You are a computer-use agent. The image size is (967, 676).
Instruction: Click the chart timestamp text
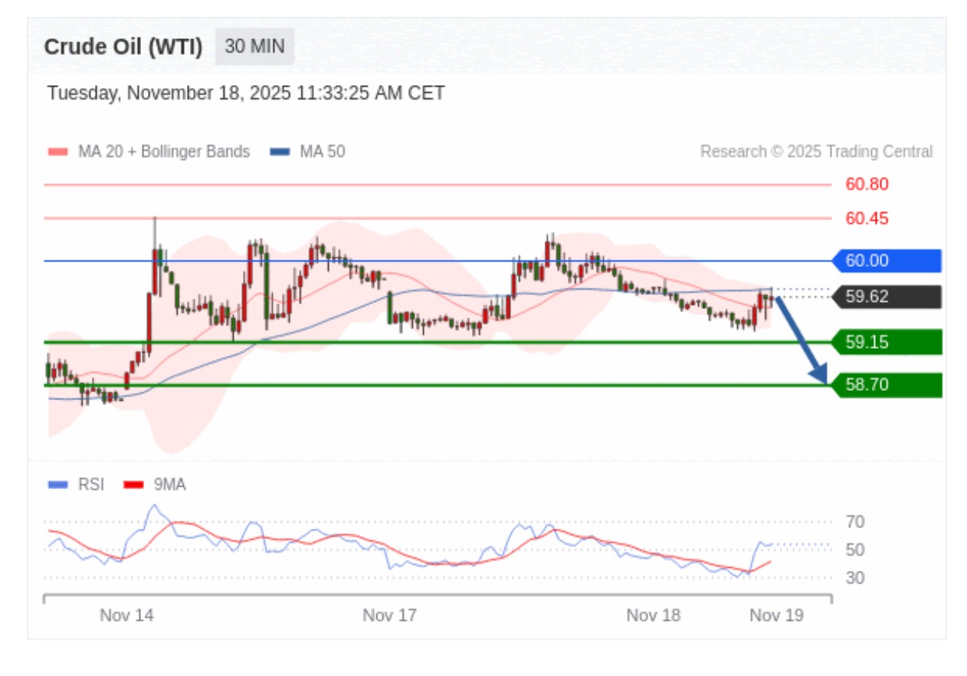click(246, 94)
